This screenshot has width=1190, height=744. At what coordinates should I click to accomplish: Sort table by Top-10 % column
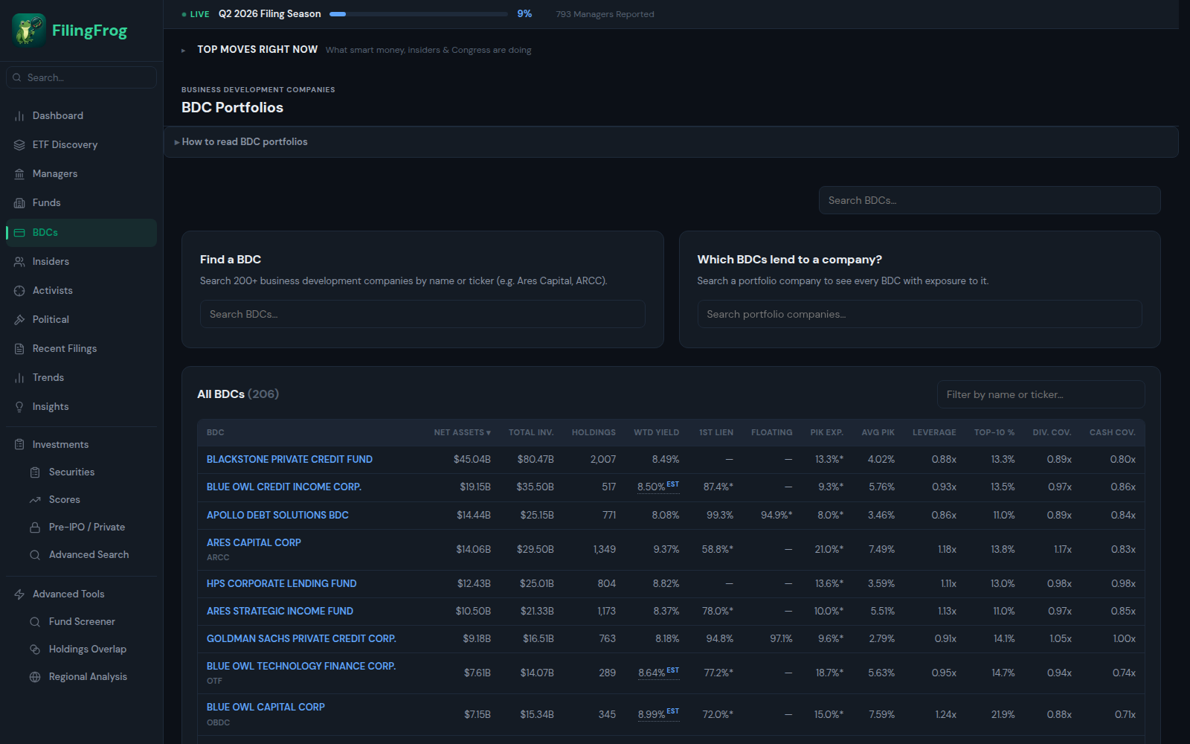994,432
